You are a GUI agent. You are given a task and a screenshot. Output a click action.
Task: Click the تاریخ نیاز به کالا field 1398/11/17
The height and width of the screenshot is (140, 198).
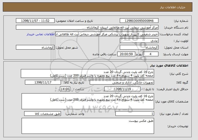coord(43,82)
